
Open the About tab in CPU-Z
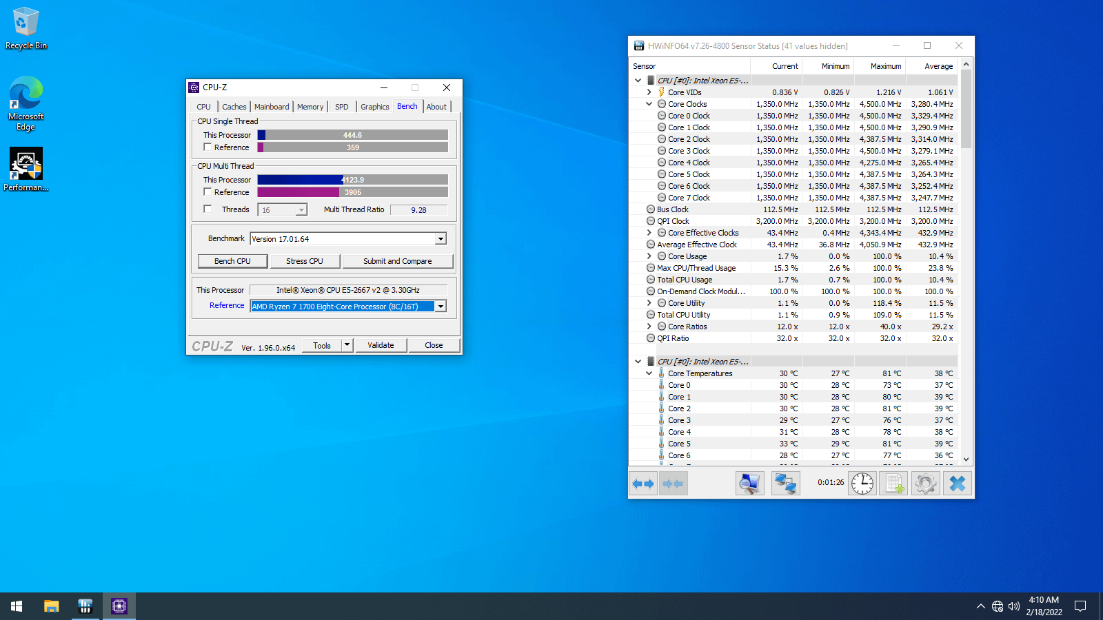[436, 107]
